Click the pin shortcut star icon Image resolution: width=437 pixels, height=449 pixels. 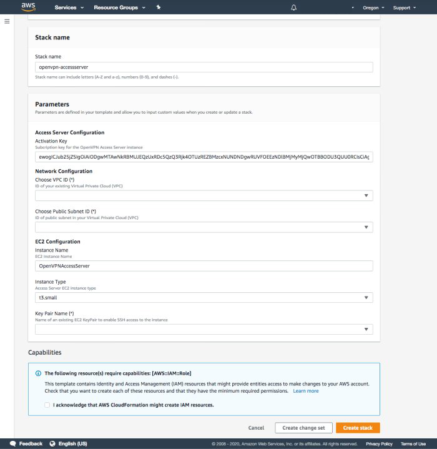pyautogui.click(x=159, y=7)
